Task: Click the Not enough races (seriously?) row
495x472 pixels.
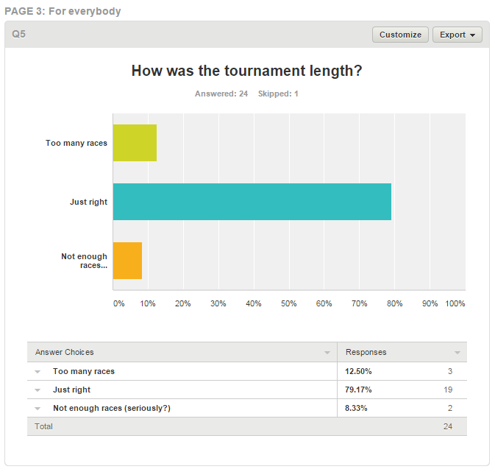Action: [112, 408]
